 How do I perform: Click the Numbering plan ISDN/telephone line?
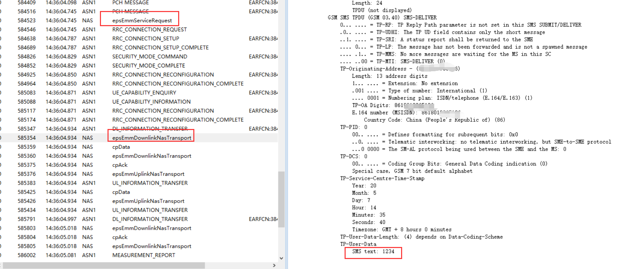[x=442, y=98]
